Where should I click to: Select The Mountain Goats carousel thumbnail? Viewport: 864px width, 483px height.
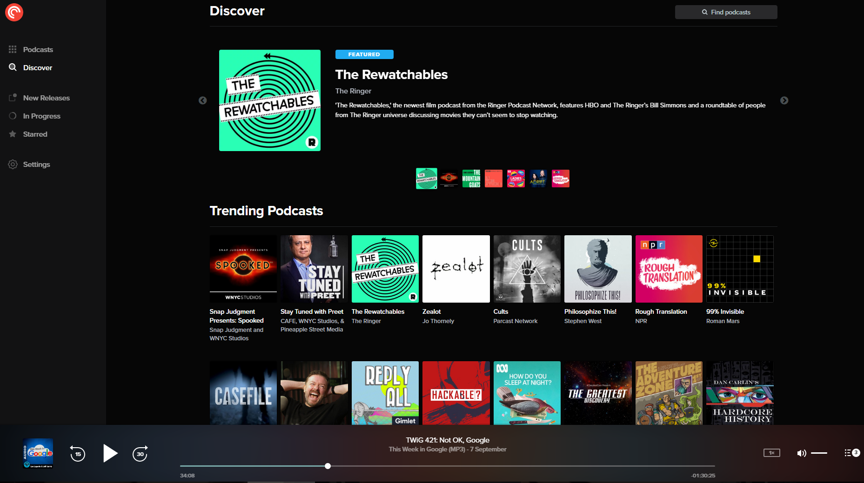[471, 179]
